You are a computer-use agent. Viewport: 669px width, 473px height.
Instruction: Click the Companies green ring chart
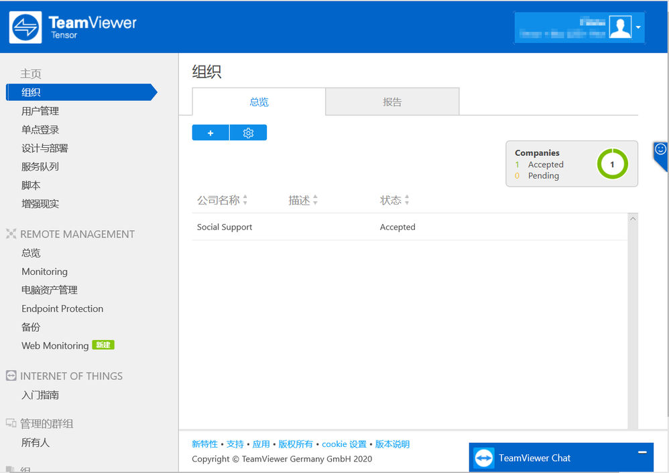(612, 164)
